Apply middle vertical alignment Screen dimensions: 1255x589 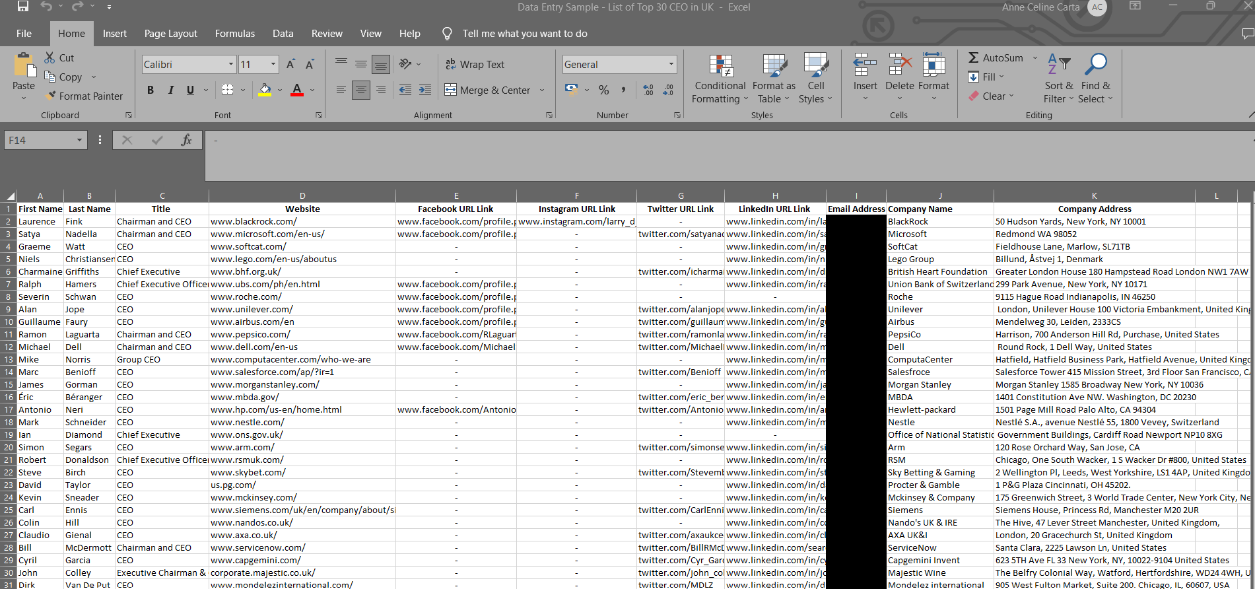pos(361,64)
